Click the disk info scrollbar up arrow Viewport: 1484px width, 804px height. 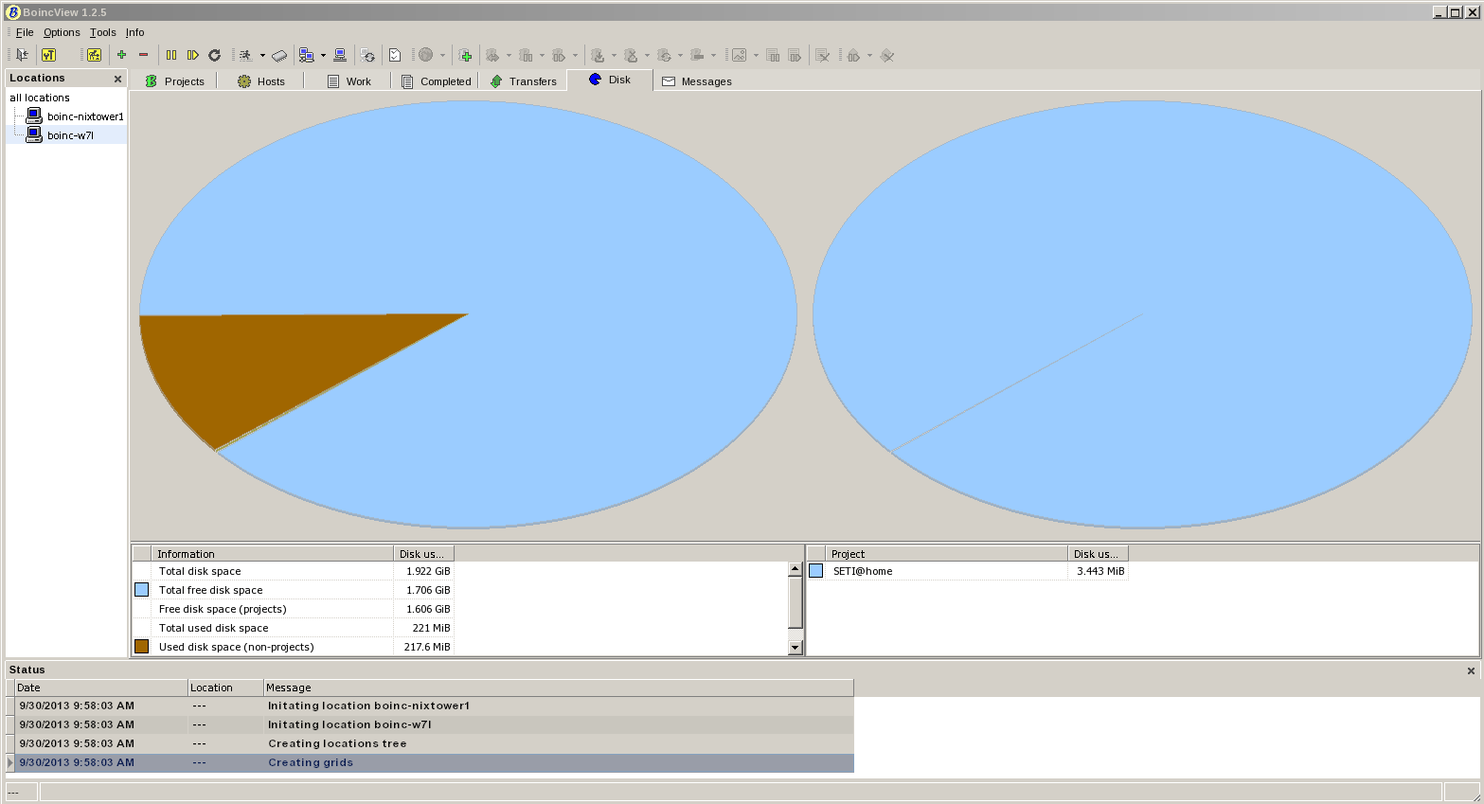(x=796, y=569)
